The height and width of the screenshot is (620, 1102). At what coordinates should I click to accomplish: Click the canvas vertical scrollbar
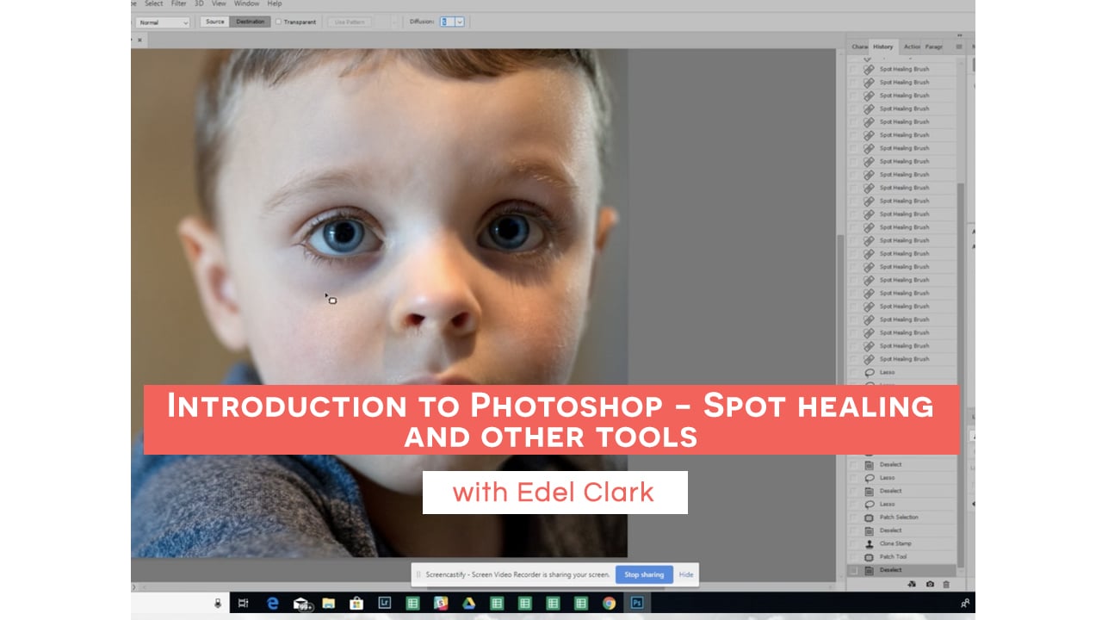tap(839, 405)
